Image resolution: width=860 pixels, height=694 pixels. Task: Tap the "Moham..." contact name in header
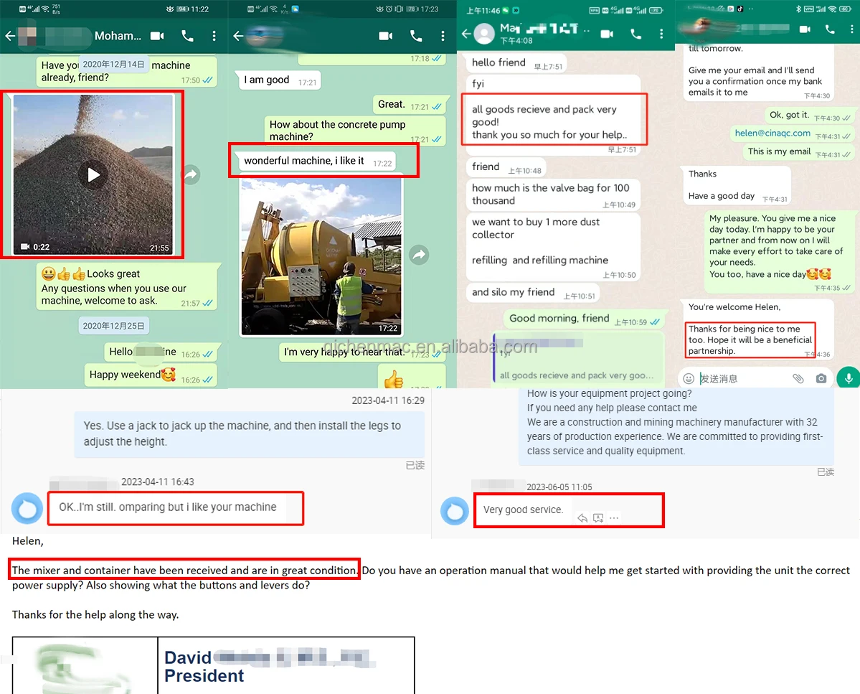118,36
